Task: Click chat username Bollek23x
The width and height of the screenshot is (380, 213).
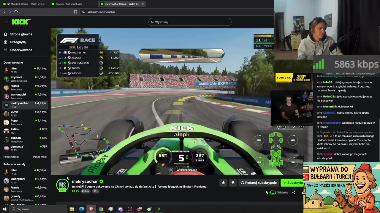Action: coord(330,96)
